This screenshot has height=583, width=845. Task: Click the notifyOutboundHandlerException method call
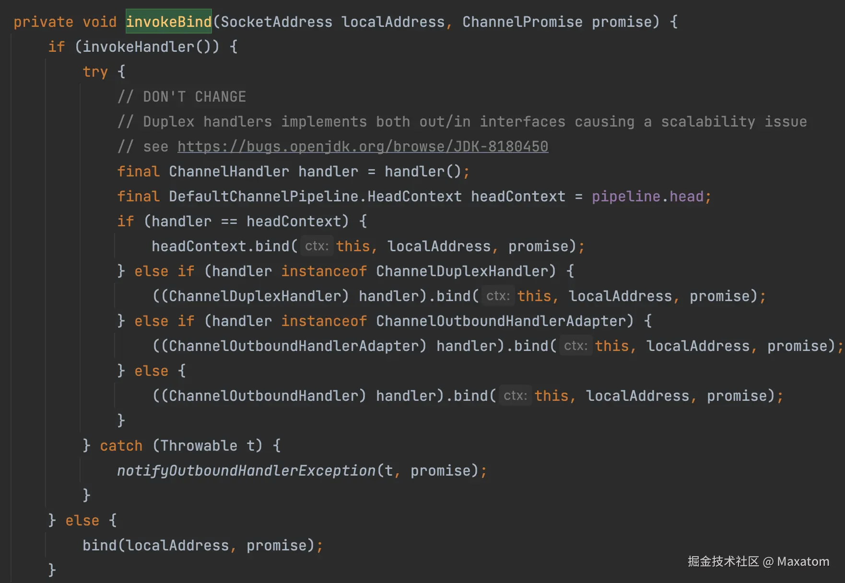click(x=246, y=471)
